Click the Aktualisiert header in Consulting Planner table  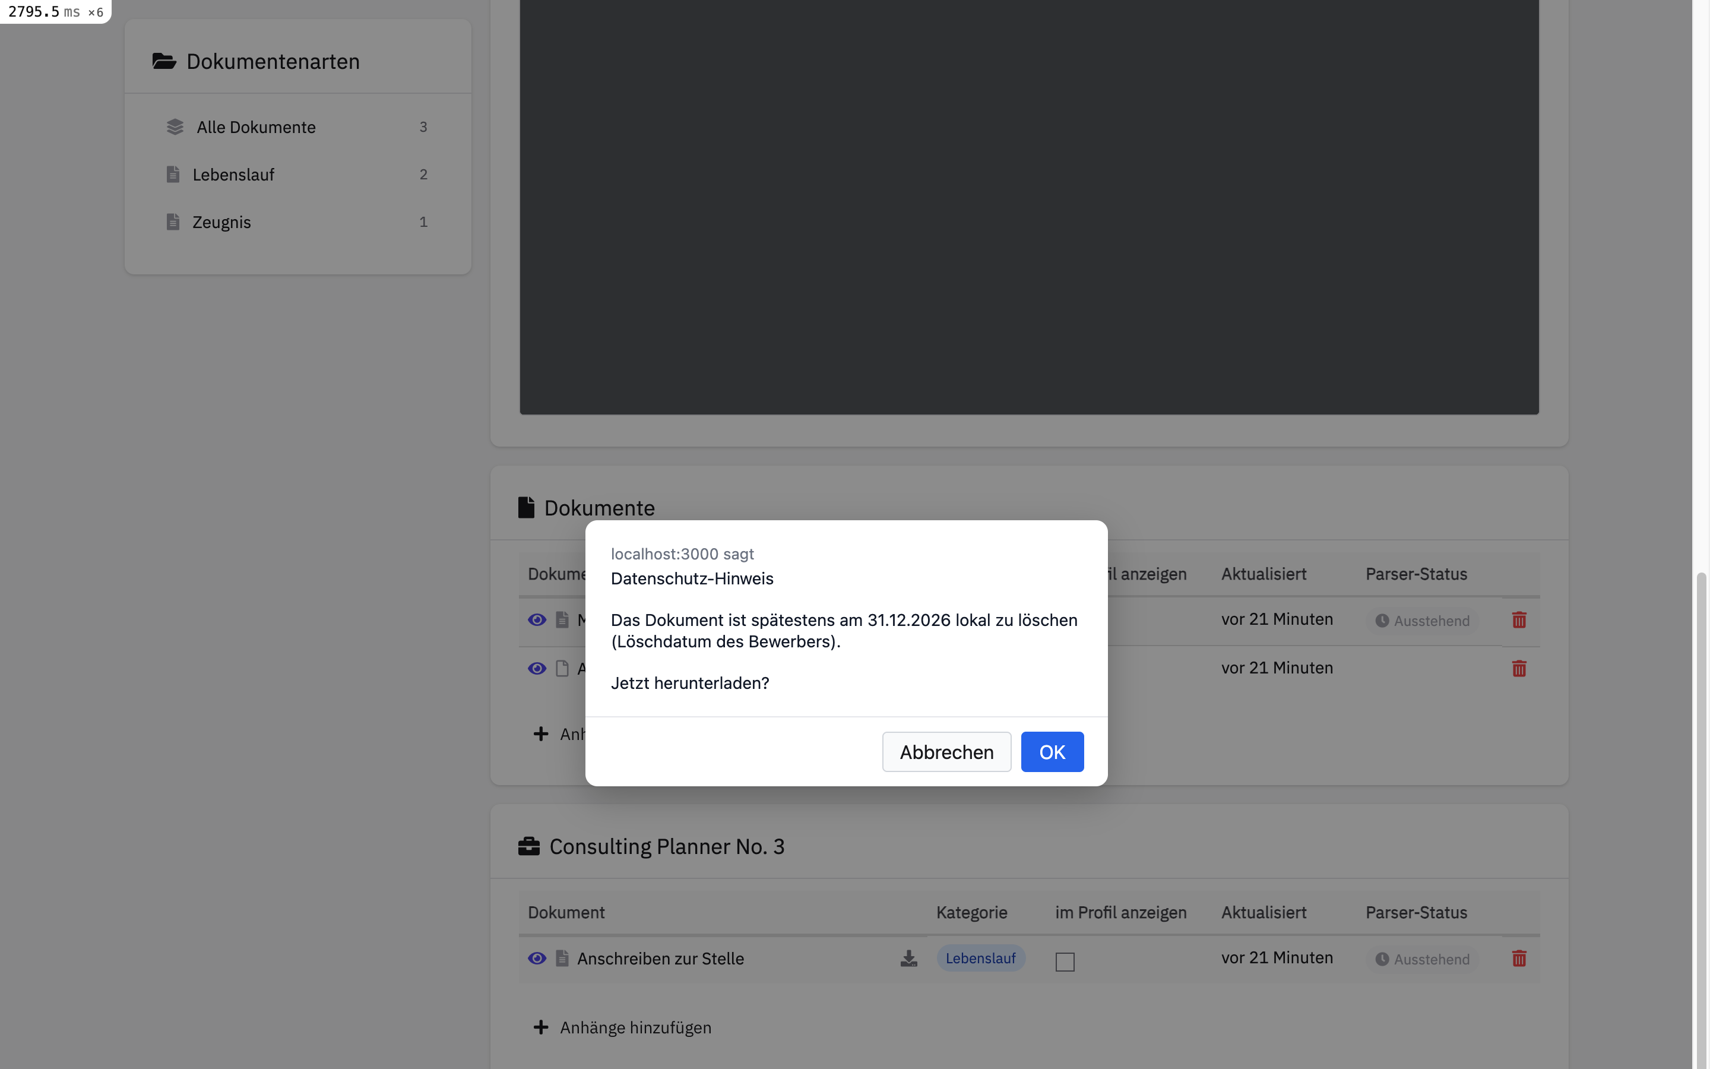1263,913
